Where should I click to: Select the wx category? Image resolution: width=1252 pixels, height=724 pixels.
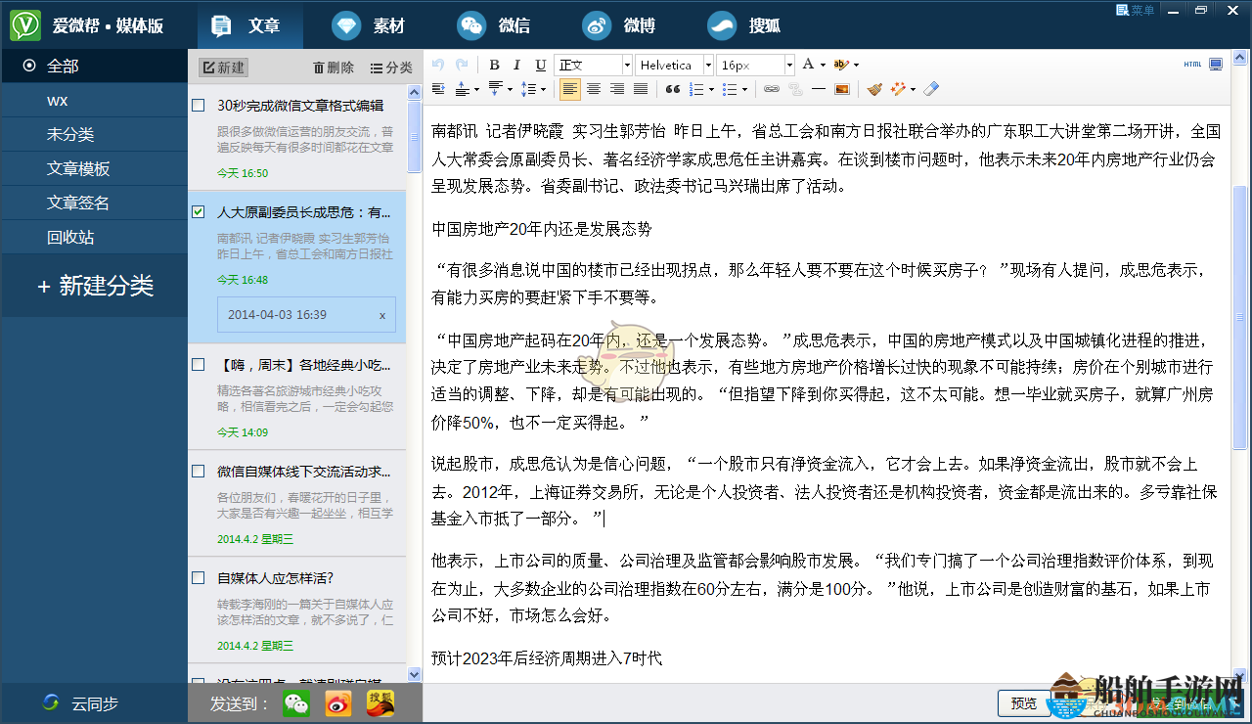pyautogui.click(x=94, y=100)
